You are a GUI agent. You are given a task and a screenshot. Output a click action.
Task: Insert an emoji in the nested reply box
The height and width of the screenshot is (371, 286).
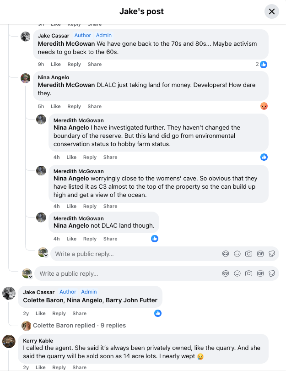pos(237,254)
